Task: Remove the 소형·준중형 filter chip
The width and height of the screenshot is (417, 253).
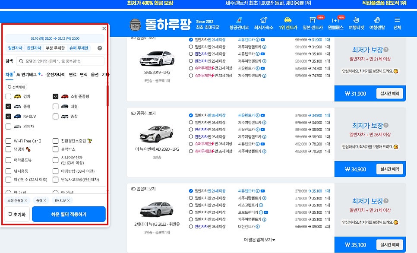Action: pyautogui.click(x=26, y=201)
